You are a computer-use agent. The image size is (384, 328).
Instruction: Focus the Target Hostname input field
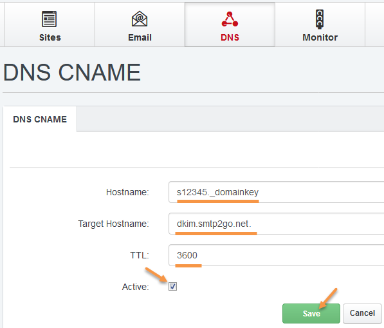point(276,224)
